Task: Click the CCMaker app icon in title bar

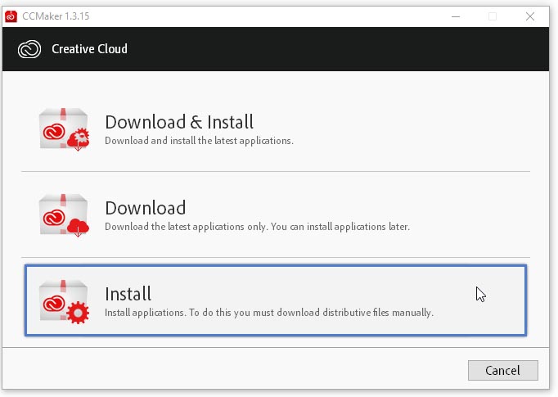Action: pos(11,16)
